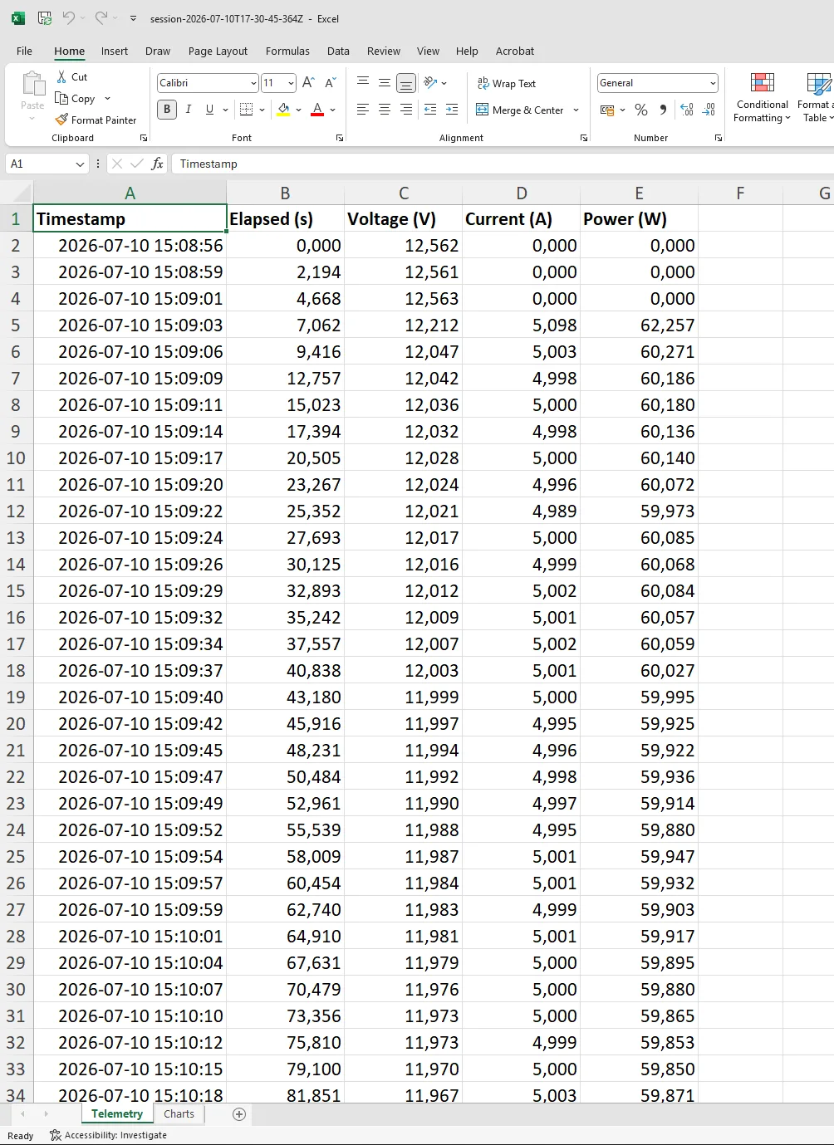
Task: Apply yellow fill color bucket
Action: click(x=283, y=109)
